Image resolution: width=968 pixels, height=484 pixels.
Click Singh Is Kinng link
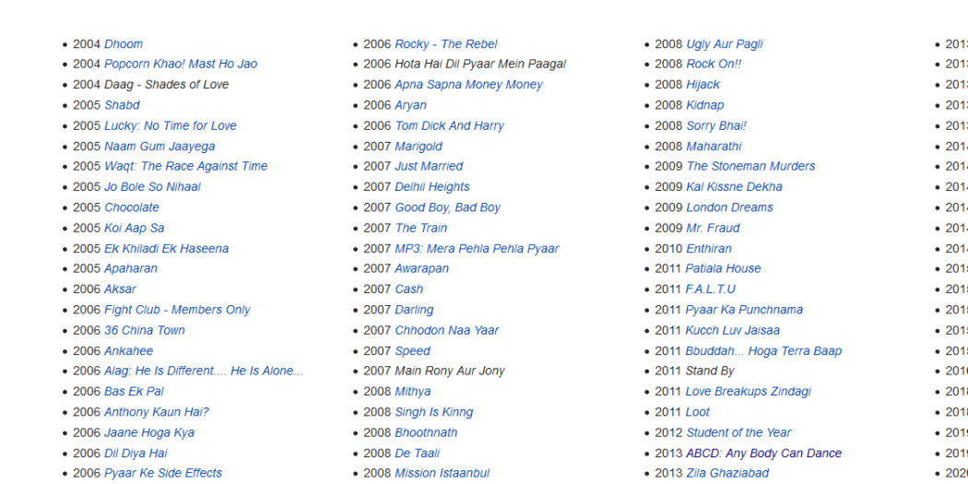434,412
